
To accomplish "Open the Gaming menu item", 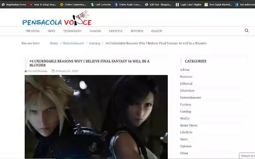I will coord(95,31).
